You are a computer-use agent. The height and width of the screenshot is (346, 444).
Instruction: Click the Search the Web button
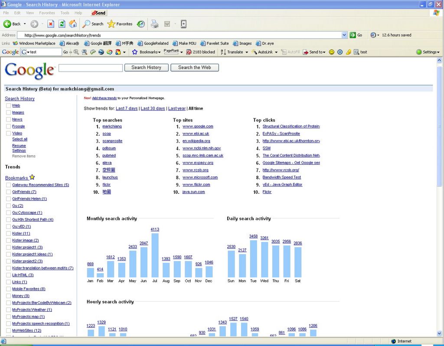tap(195, 68)
